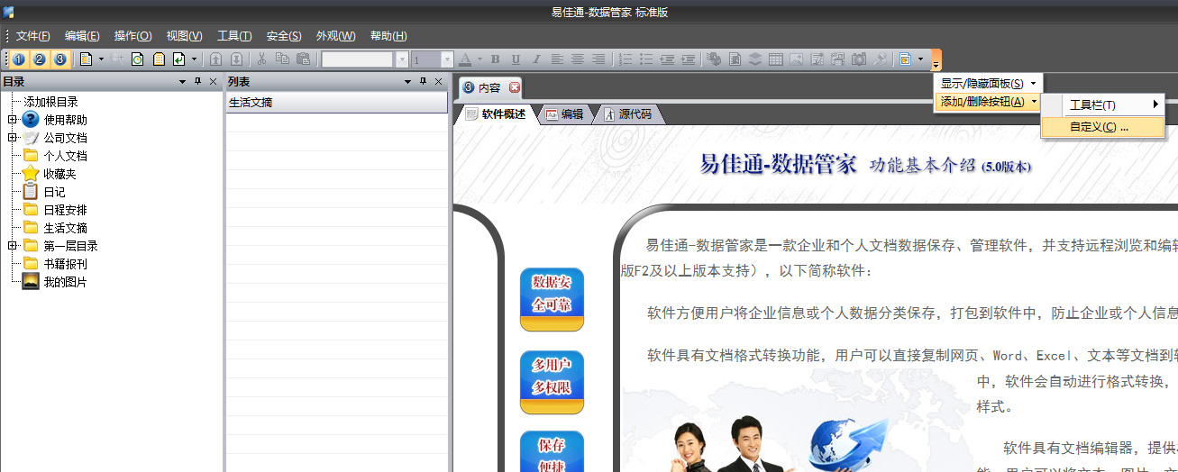Expand the 第一层目录 tree node

pos(13,246)
